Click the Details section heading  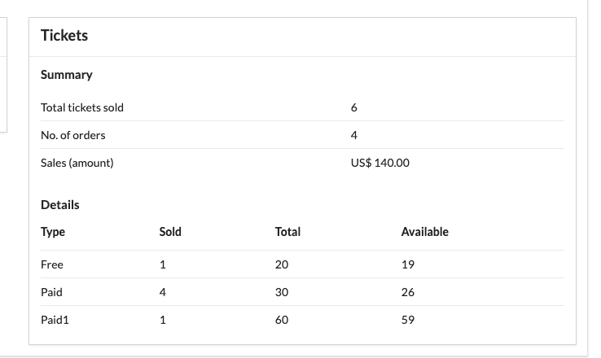pyautogui.click(x=60, y=205)
